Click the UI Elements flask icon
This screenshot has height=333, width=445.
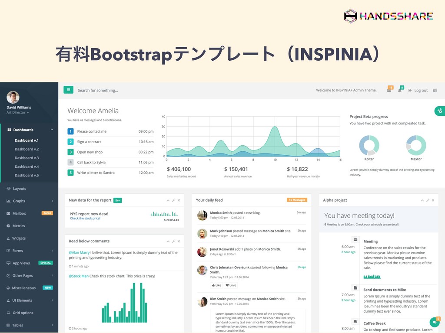[x=8, y=300]
